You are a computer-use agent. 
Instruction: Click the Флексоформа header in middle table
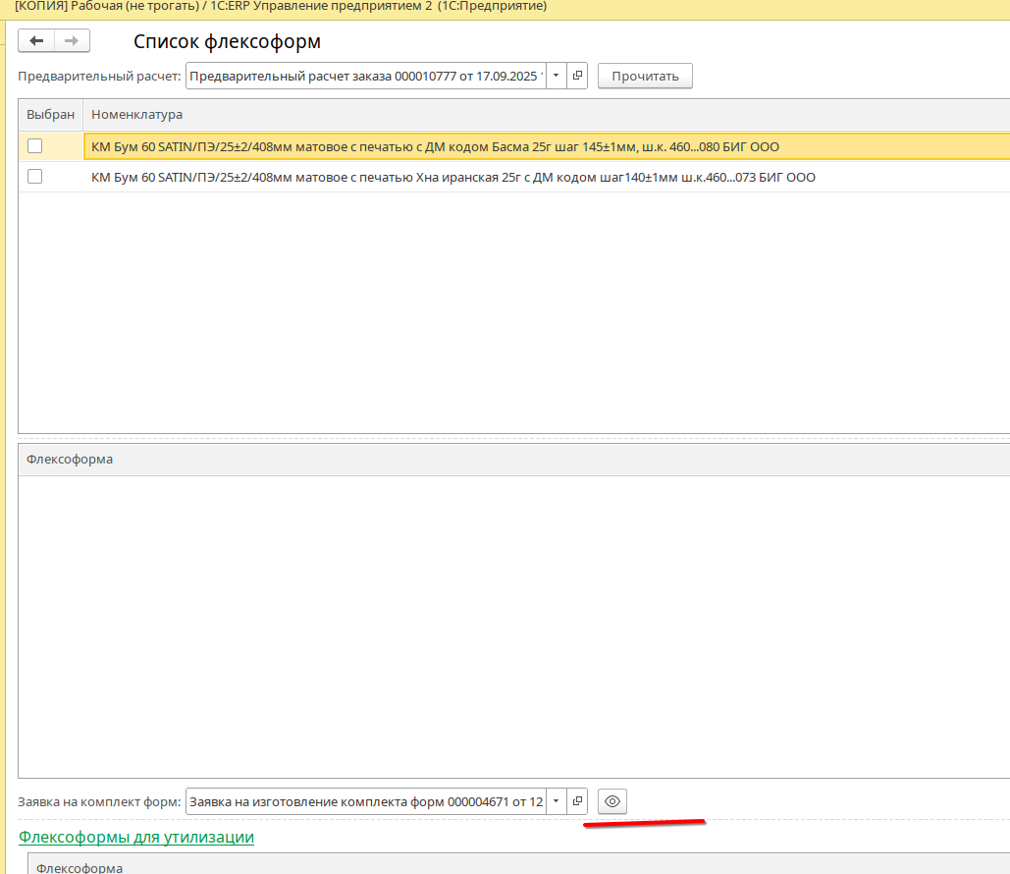point(70,460)
